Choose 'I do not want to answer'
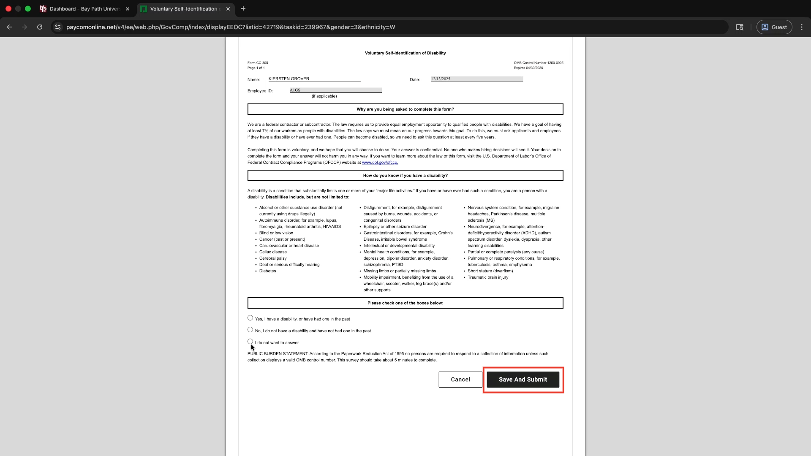 [x=250, y=342]
